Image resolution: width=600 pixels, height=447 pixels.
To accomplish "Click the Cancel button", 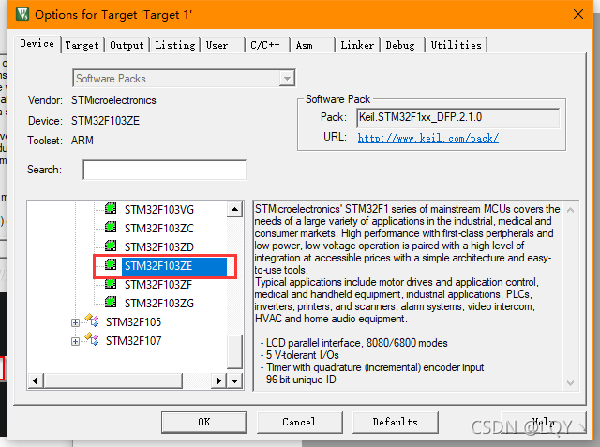I will tap(299, 422).
